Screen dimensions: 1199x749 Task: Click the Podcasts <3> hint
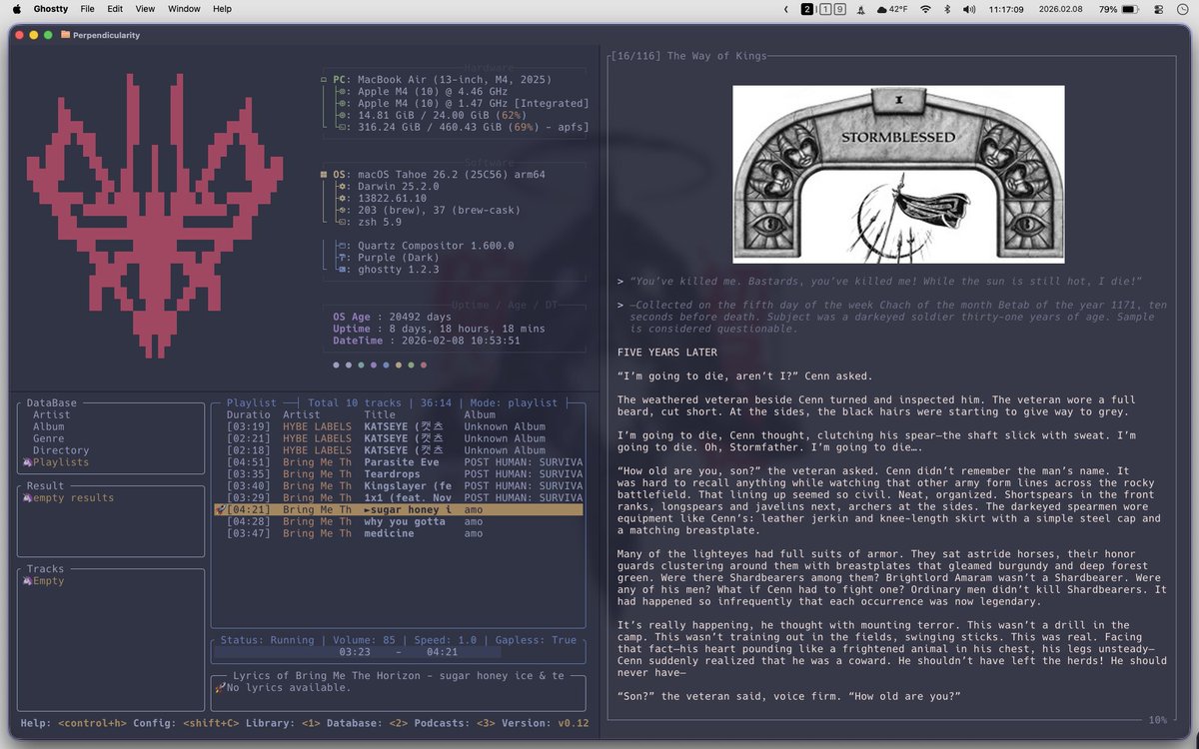(x=454, y=723)
